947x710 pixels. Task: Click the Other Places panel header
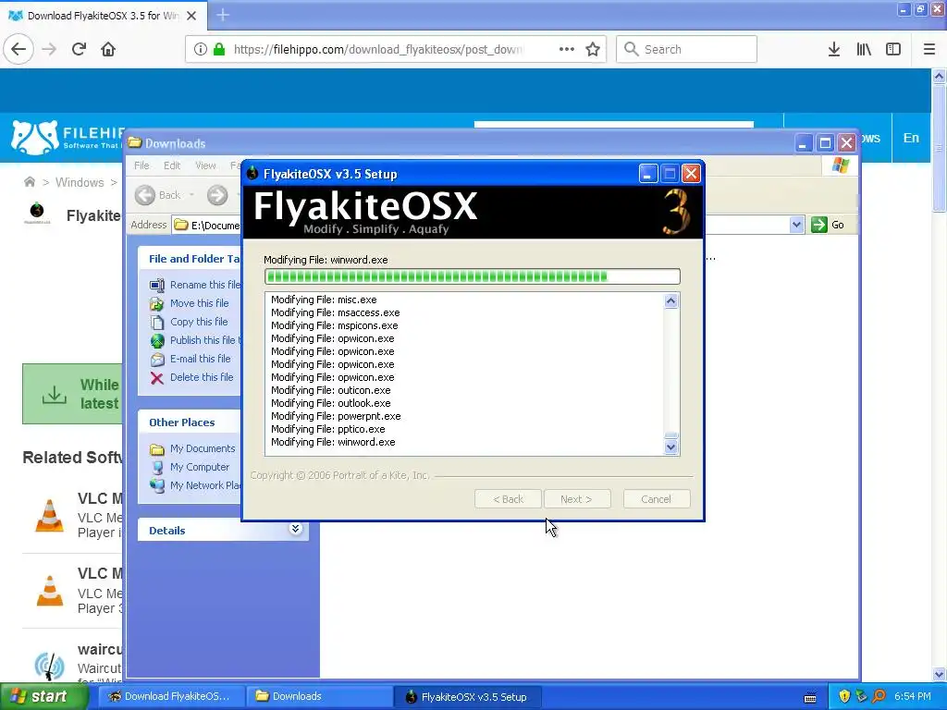coord(190,422)
